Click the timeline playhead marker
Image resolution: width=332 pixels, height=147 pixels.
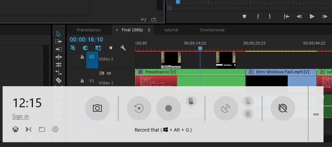click(200, 48)
